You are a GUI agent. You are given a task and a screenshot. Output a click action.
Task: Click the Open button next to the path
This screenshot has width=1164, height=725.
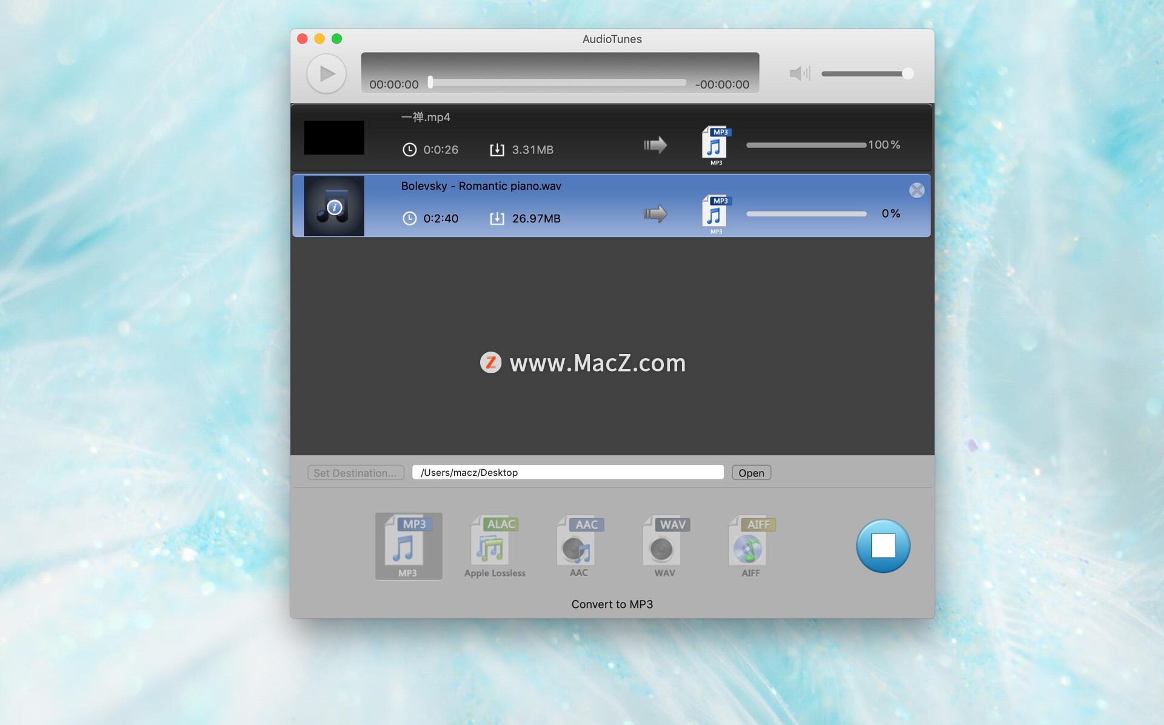751,472
